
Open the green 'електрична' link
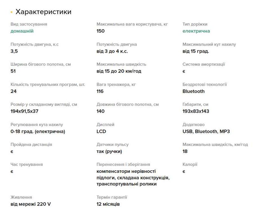(196, 31)
